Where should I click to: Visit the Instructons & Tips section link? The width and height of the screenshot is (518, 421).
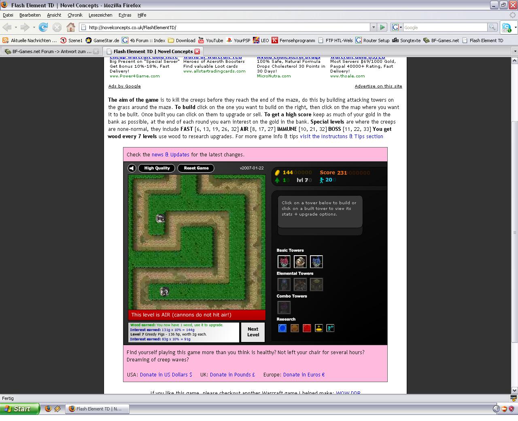[341, 136]
